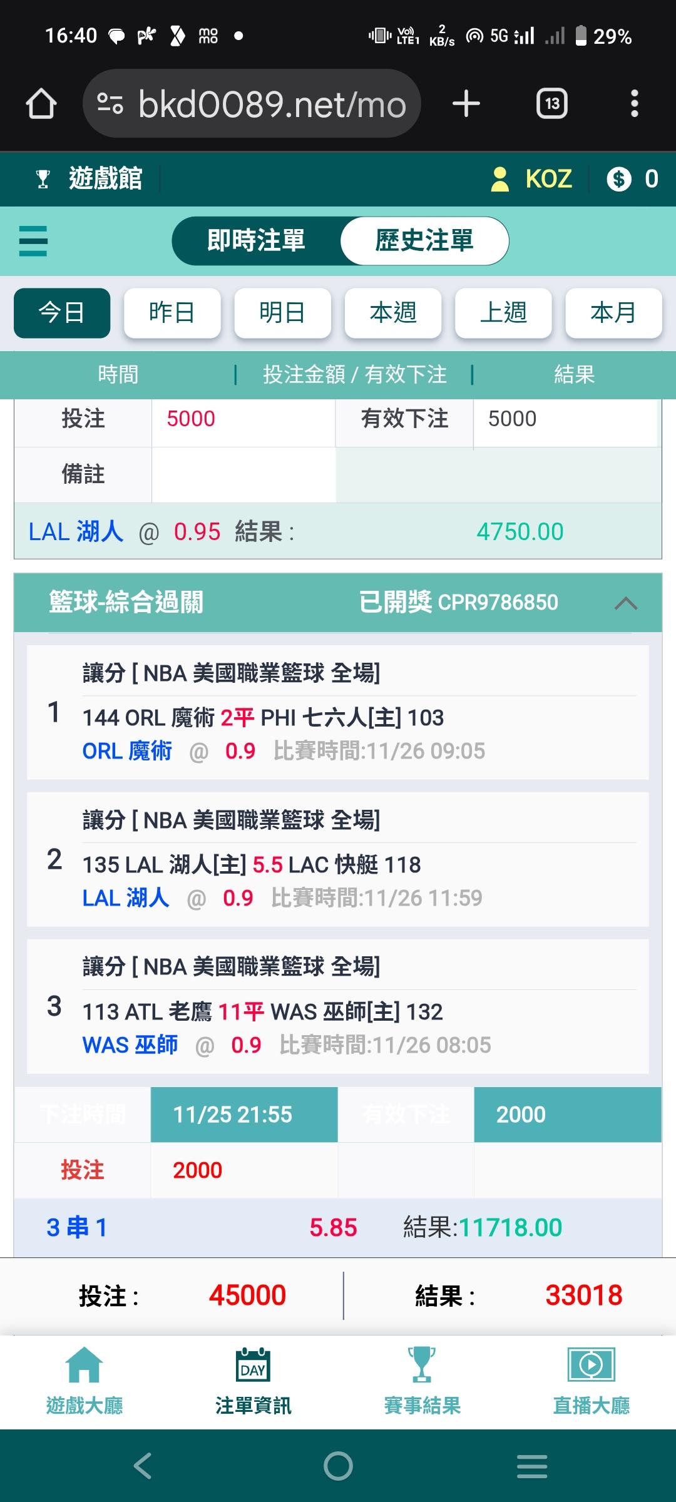Image resolution: width=676 pixels, height=1502 pixels.
Task: Select the 本週 date filter
Action: [x=393, y=313]
